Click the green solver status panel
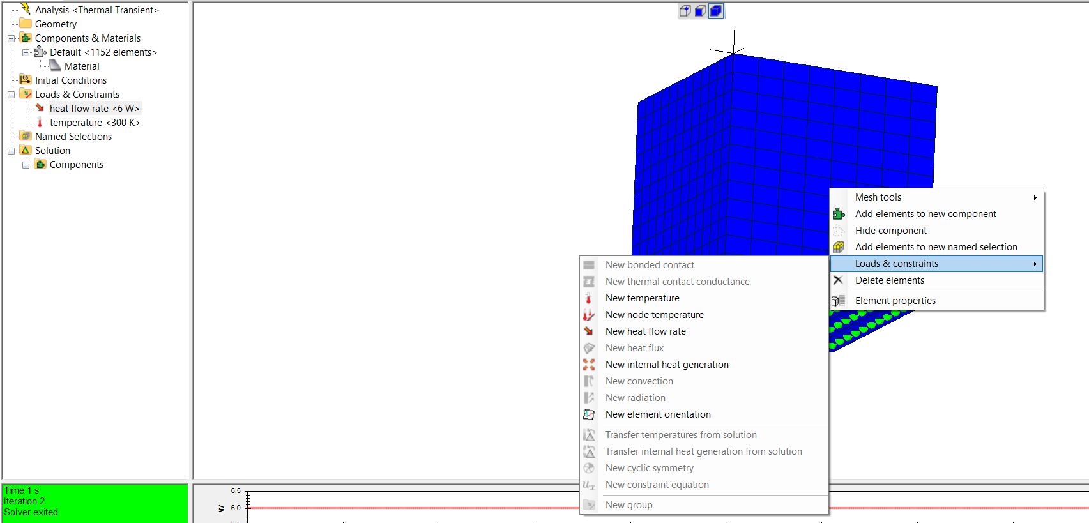 95,503
